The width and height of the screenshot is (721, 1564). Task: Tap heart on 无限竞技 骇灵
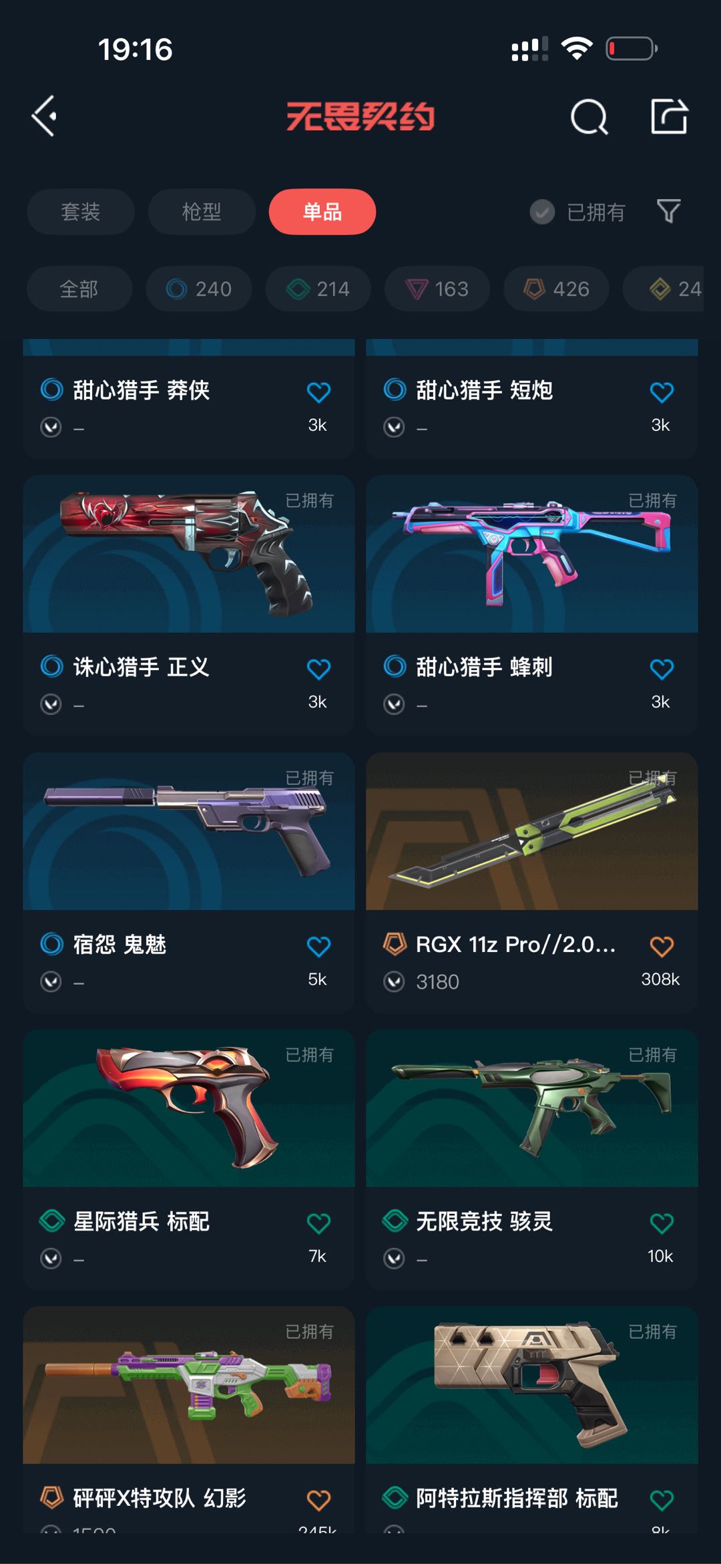click(662, 1223)
